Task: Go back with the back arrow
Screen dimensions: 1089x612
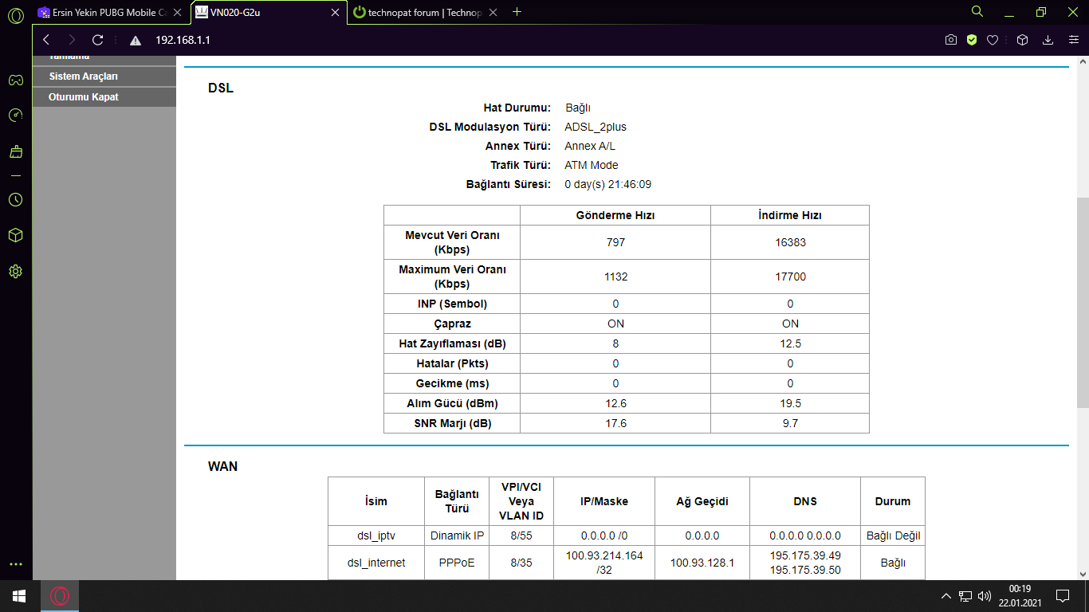Action: 46,40
